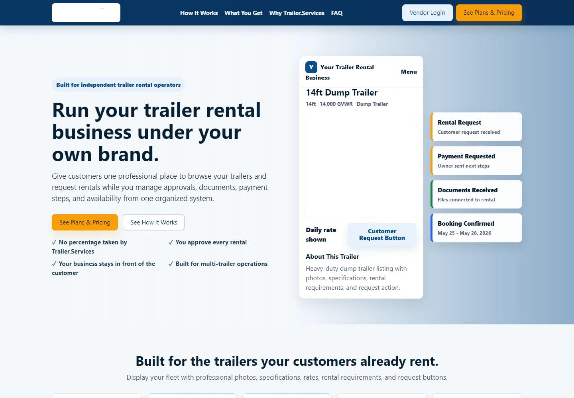
Task: Click 'Run your trailer rental business' headline
Action: [x=156, y=132]
